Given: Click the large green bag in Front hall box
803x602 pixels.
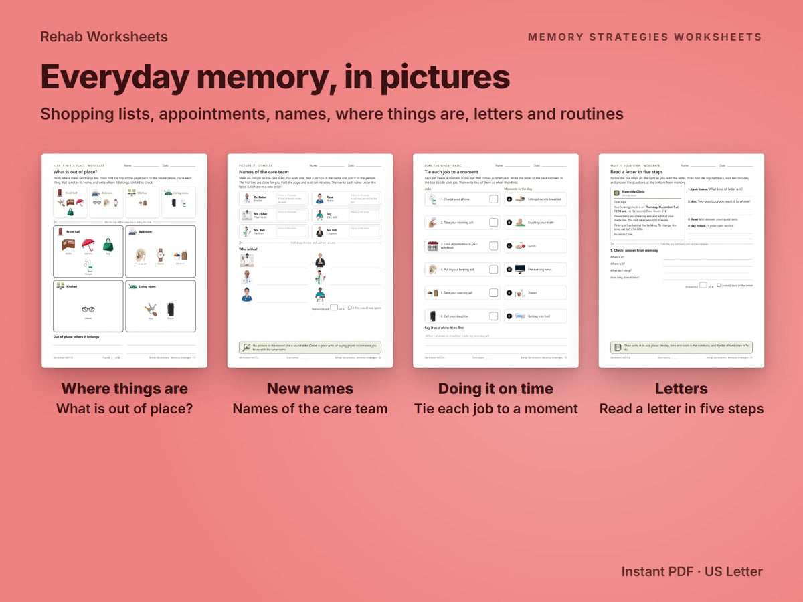Looking at the screenshot, I should coord(108,245).
